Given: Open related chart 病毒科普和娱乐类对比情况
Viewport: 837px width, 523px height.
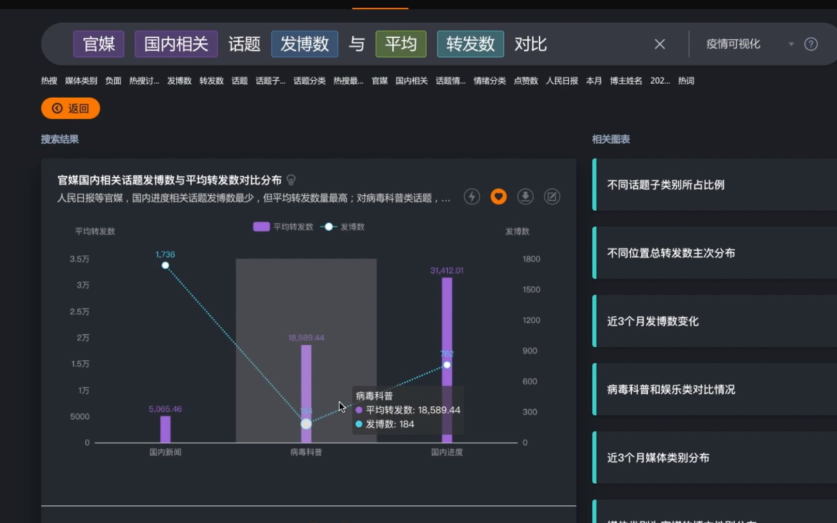Looking at the screenshot, I should point(714,389).
